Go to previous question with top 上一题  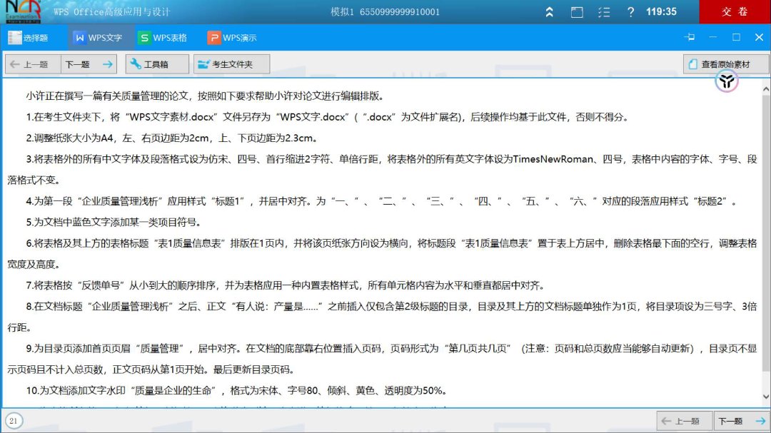click(33, 64)
